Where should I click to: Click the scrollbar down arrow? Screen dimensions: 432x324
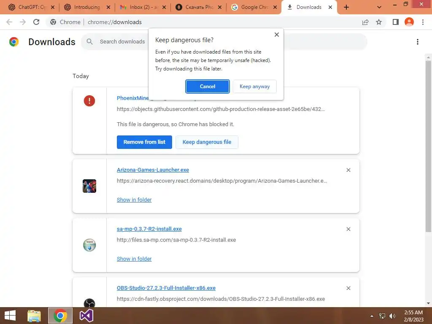(x=428, y=303)
